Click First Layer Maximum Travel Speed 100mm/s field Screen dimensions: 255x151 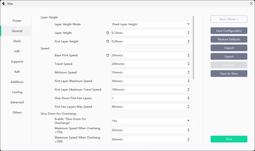[151, 90]
